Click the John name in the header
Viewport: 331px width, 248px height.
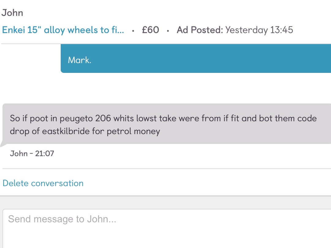[x=12, y=13]
